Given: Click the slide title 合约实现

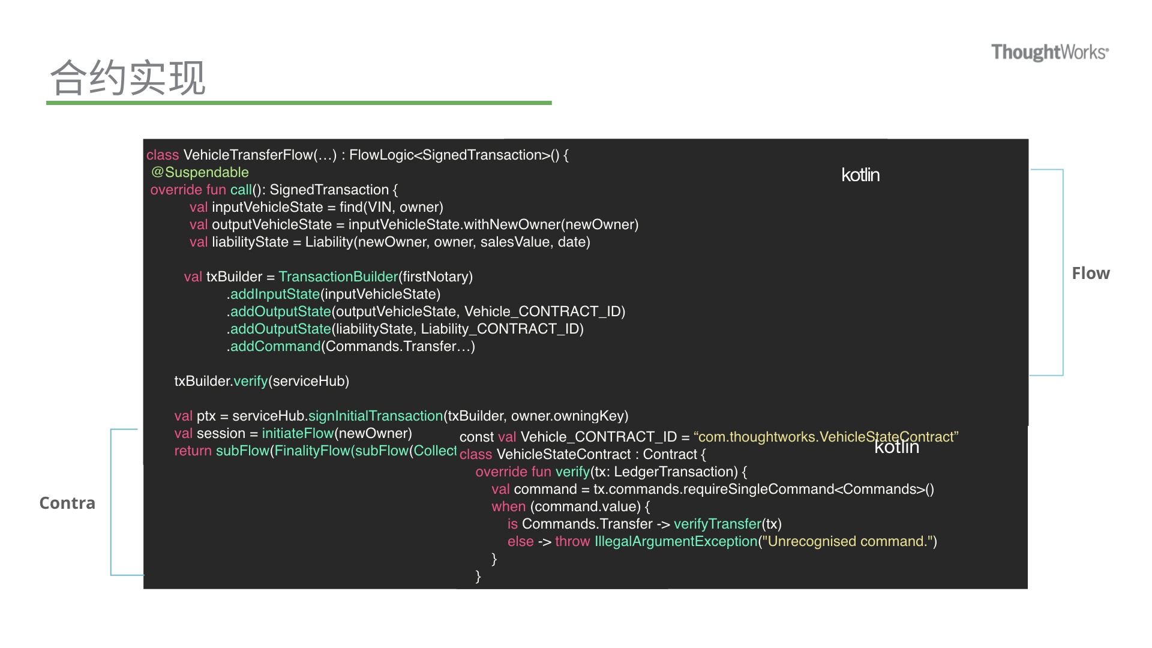Looking at the screenshot, I should coord(128,78).
